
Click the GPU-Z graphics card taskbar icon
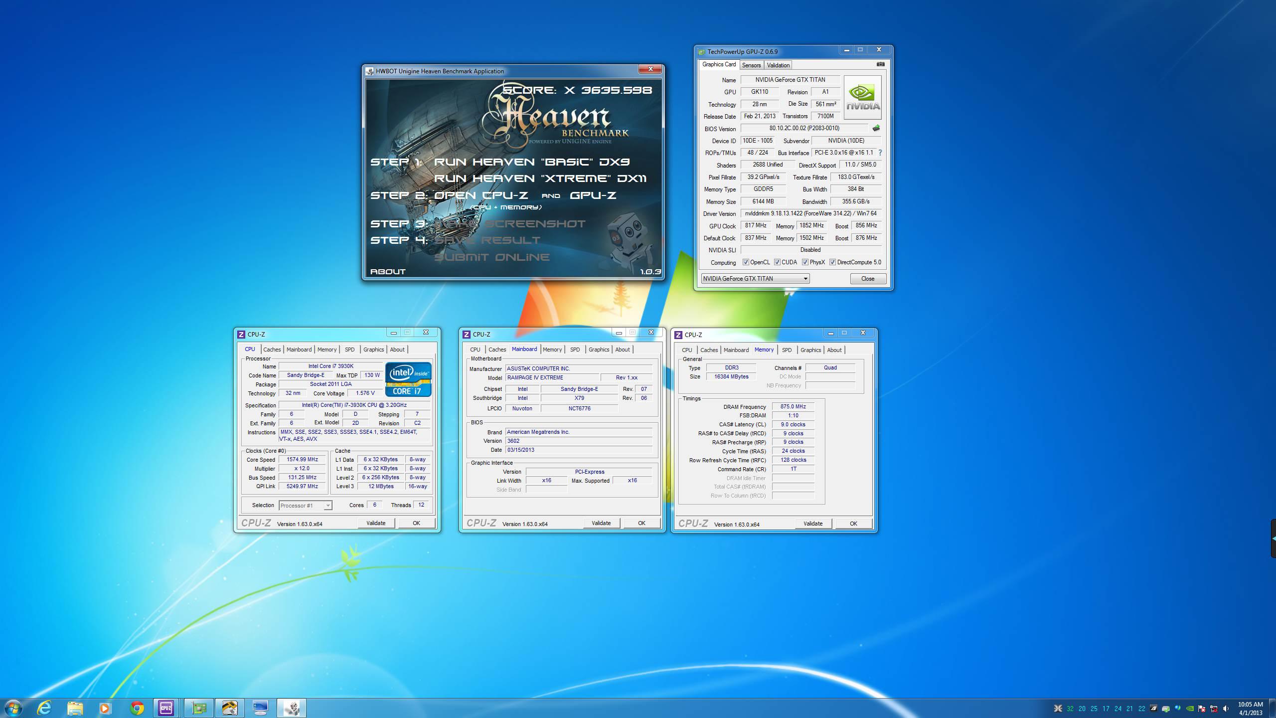coord(199,708)
